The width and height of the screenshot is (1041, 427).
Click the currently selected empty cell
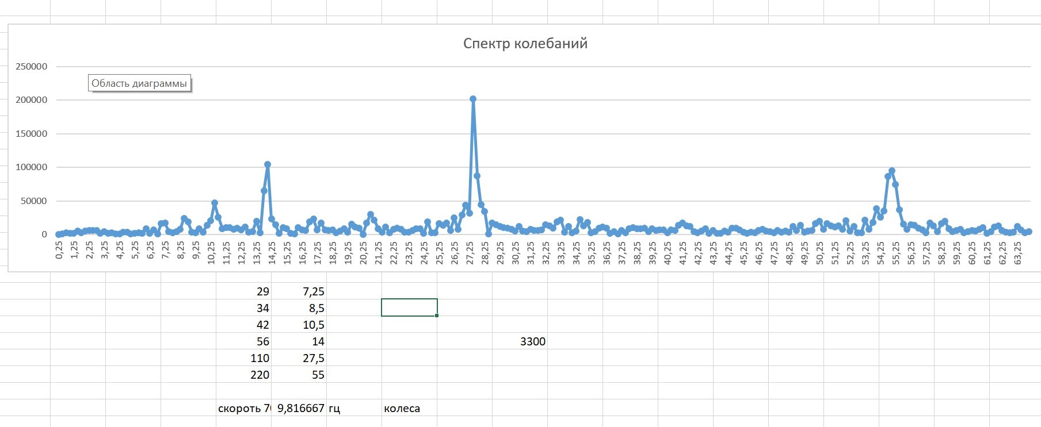pyautogui.click(x=409, y=307)
